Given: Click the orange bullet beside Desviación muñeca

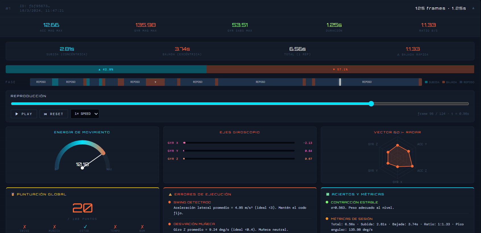Looking at the screenshot, I should pyautogui.click(x=170, y=224).
